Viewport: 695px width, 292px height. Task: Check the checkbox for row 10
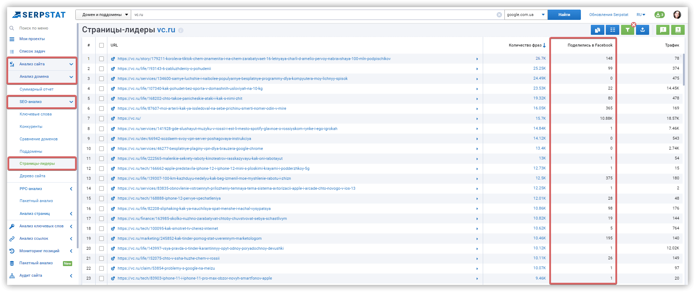(102, 149)
